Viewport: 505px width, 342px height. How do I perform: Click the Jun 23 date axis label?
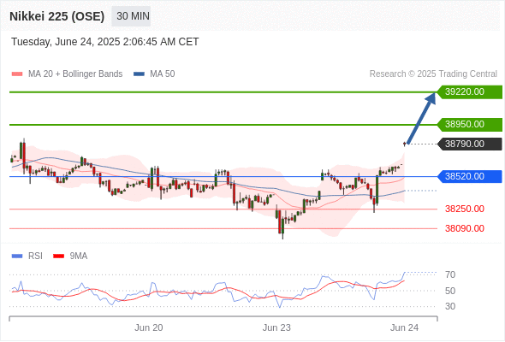coord(276,327)
